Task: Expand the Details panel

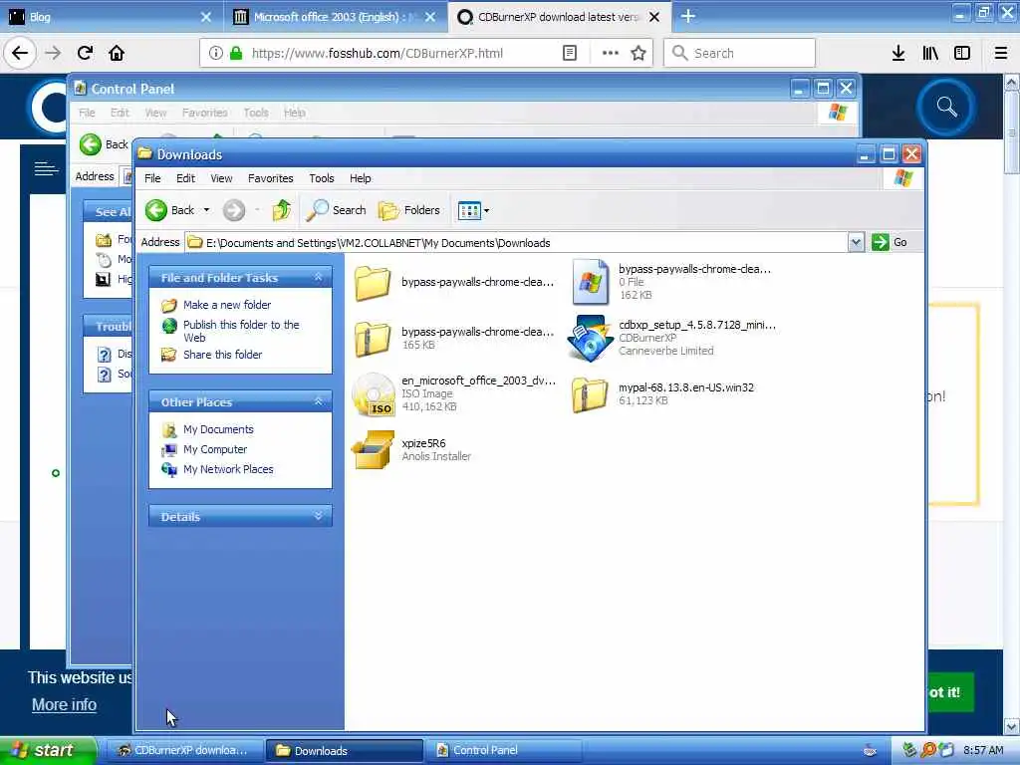Action: tap(318, 516)
